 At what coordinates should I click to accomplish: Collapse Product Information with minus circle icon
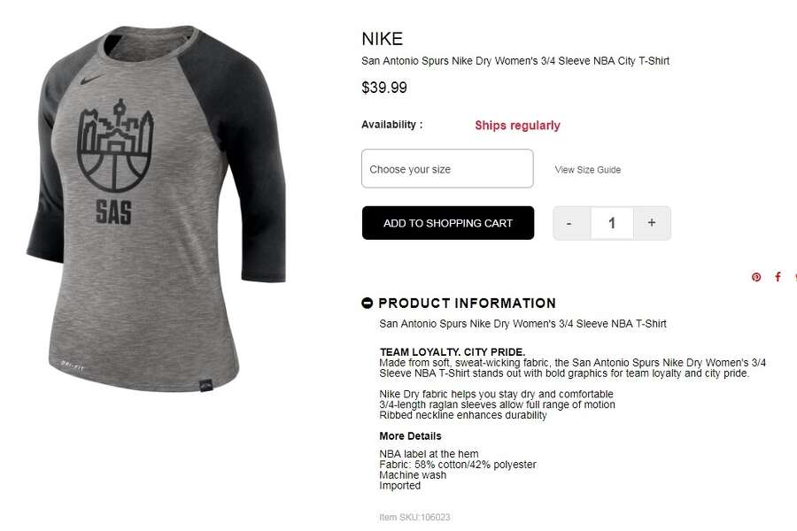point(367,304)
